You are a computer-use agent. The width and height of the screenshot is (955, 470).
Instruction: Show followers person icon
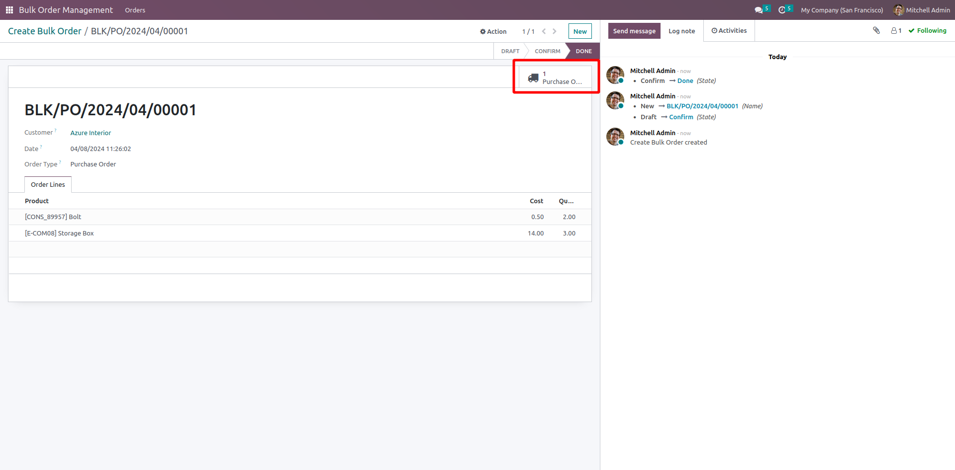click(896, 31)
